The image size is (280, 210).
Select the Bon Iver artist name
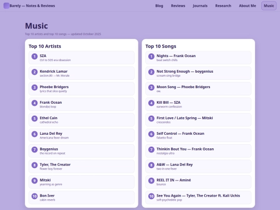pyautogui.click(x=47, y=195)
